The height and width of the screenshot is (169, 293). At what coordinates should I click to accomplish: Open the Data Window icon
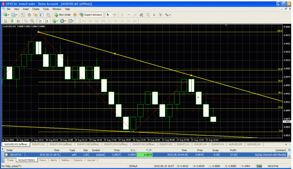(29, 15)
